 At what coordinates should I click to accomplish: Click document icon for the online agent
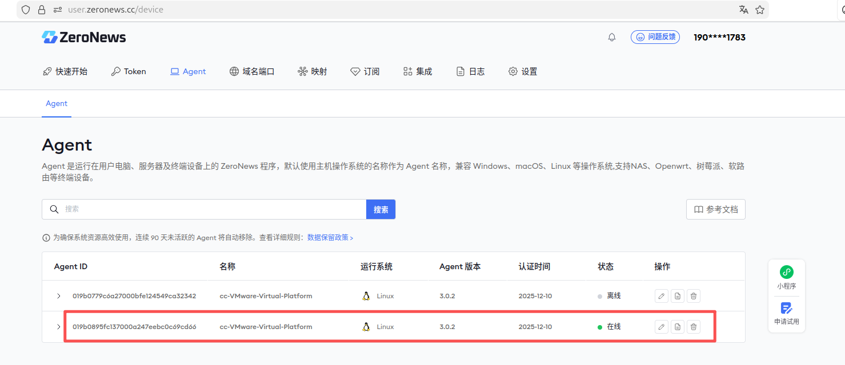pos(677,327)
